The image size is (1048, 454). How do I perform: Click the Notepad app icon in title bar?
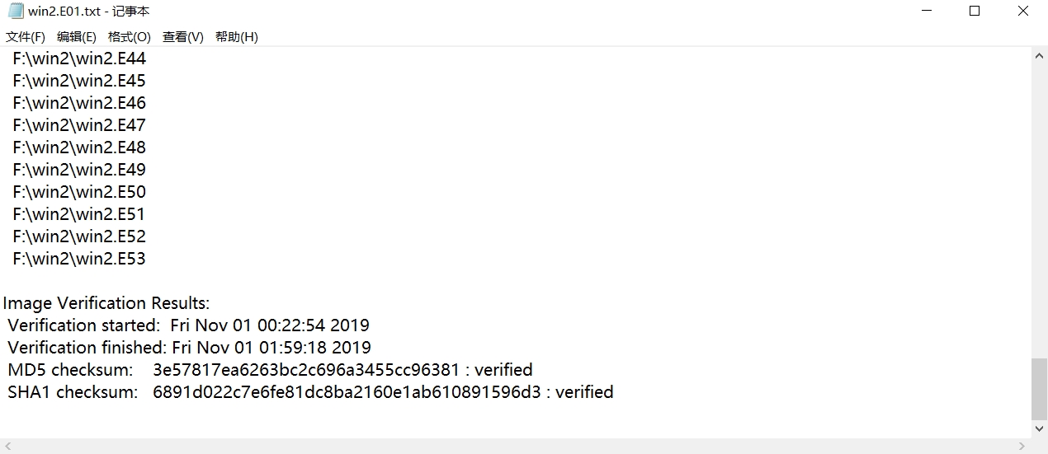pyautogui.click(x=15, y=12)
